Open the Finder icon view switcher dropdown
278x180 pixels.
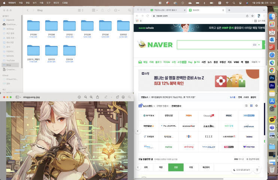(81, 10)
